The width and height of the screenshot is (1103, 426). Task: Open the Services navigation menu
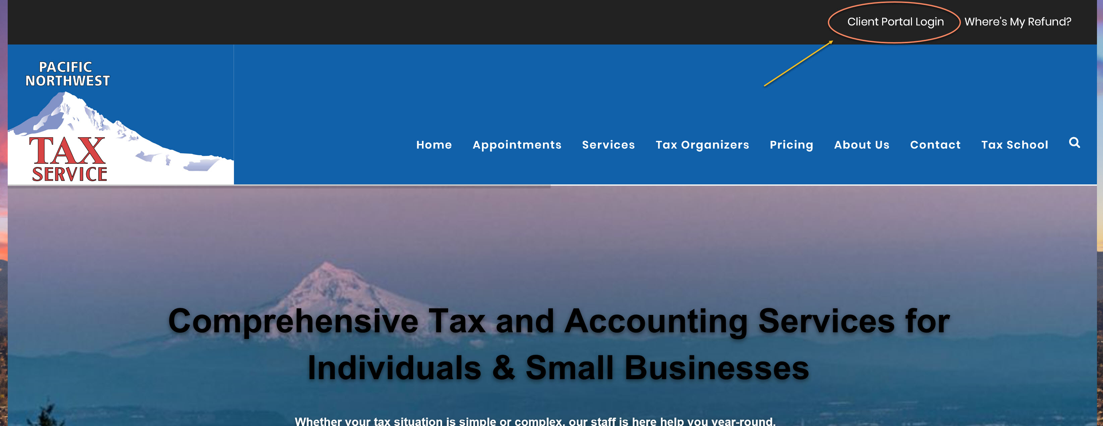point(607,143)
